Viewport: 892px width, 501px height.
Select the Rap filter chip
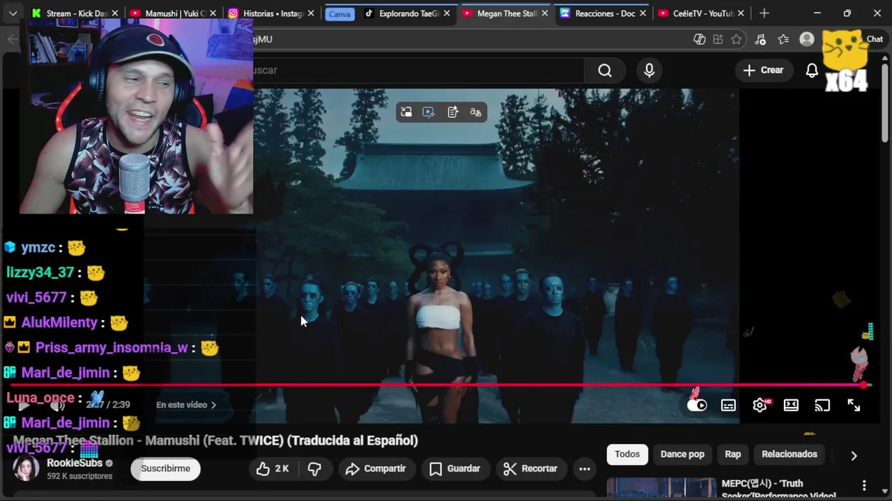click(732, 454)
